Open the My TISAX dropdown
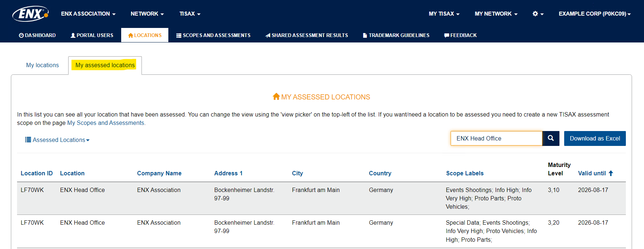644x249 pixels. click(x=444, y=14)
